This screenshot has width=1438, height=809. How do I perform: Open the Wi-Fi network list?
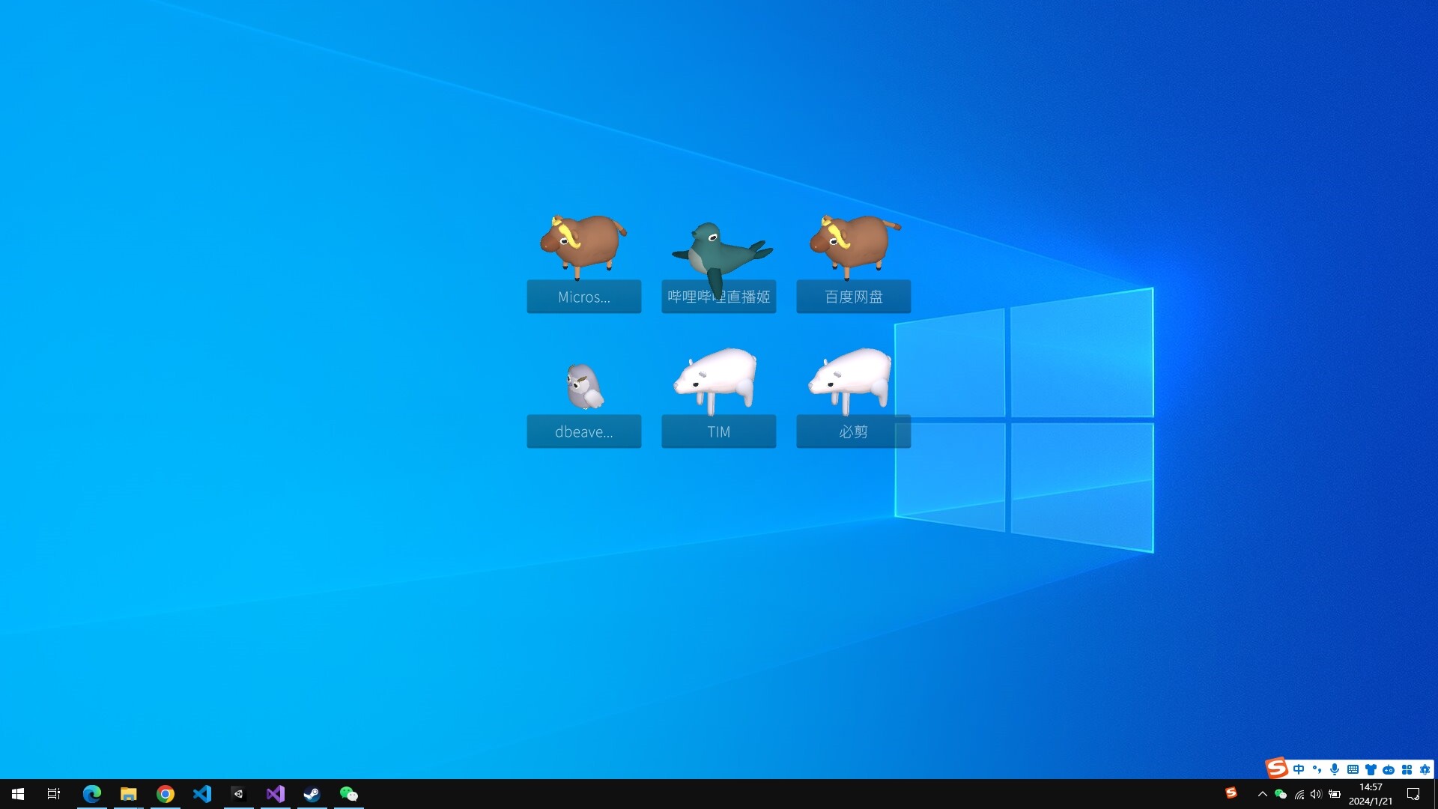1300,794
